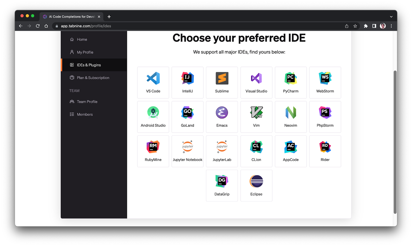The height and width of the screenshot is (246, 412).
Task: Go to My Profile in sidebar
Action: [94, 52]
